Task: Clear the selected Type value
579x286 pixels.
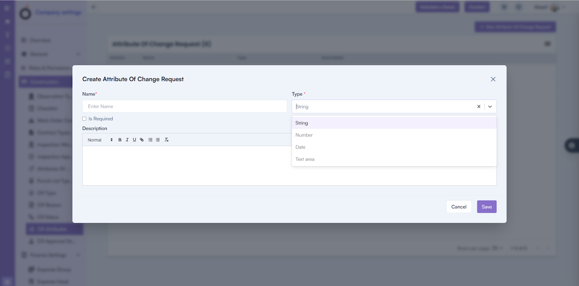Action: (479, 106)
